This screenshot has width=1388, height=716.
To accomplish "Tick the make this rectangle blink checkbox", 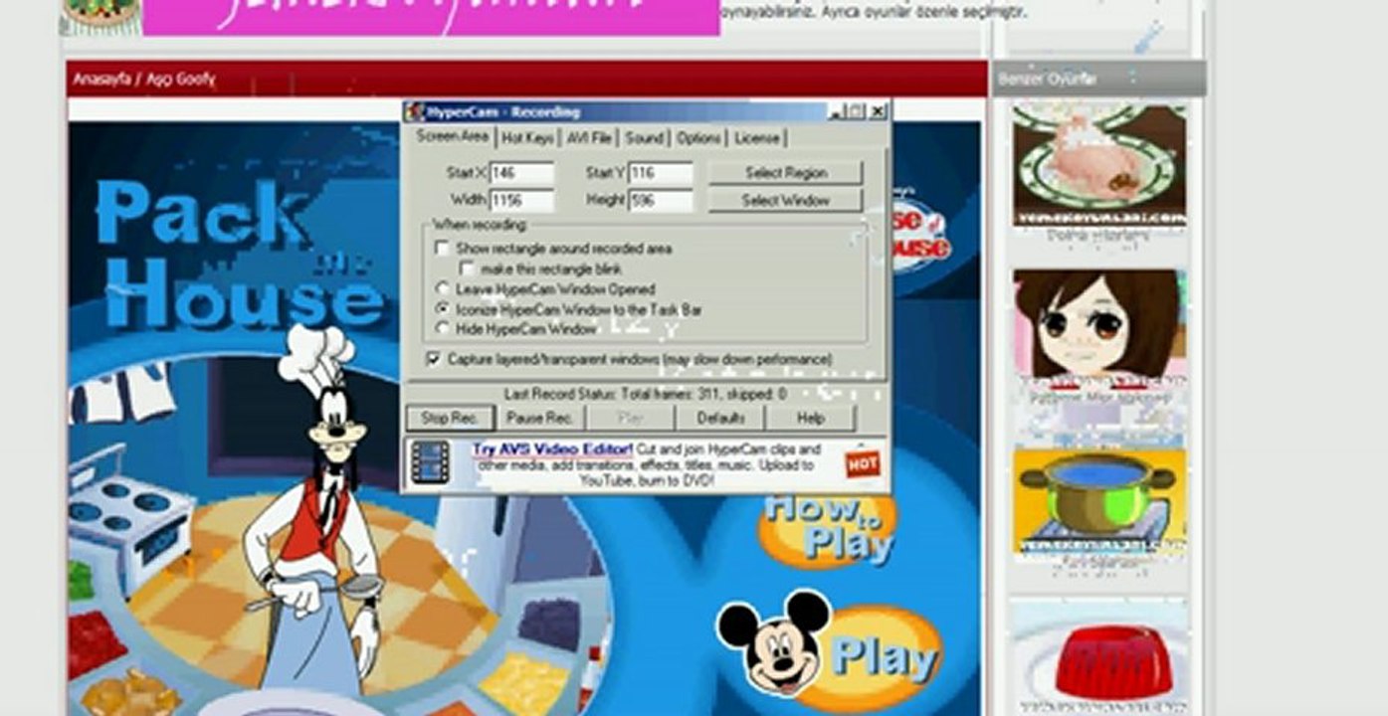I will 467,268.
